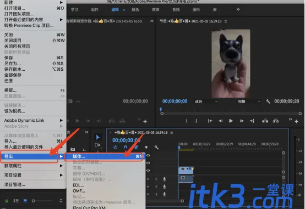Select the Track Select Forward tool
The width and height of the screenshot is (305, 209).
pyautogui.click(x=97, y=145)
